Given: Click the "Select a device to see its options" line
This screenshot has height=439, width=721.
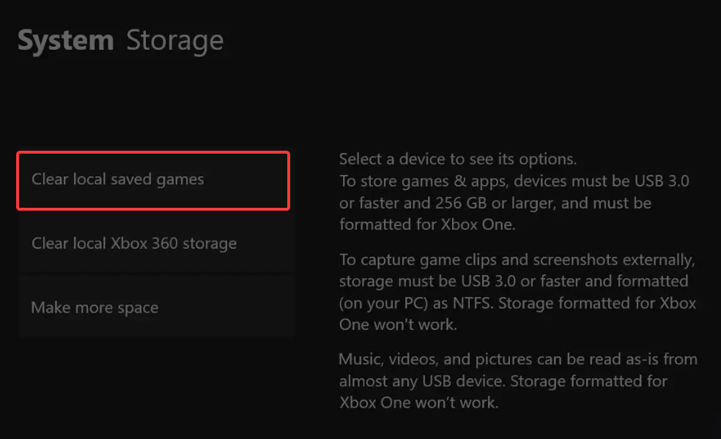Looking at the screenshot, I should tap(458, 160).
